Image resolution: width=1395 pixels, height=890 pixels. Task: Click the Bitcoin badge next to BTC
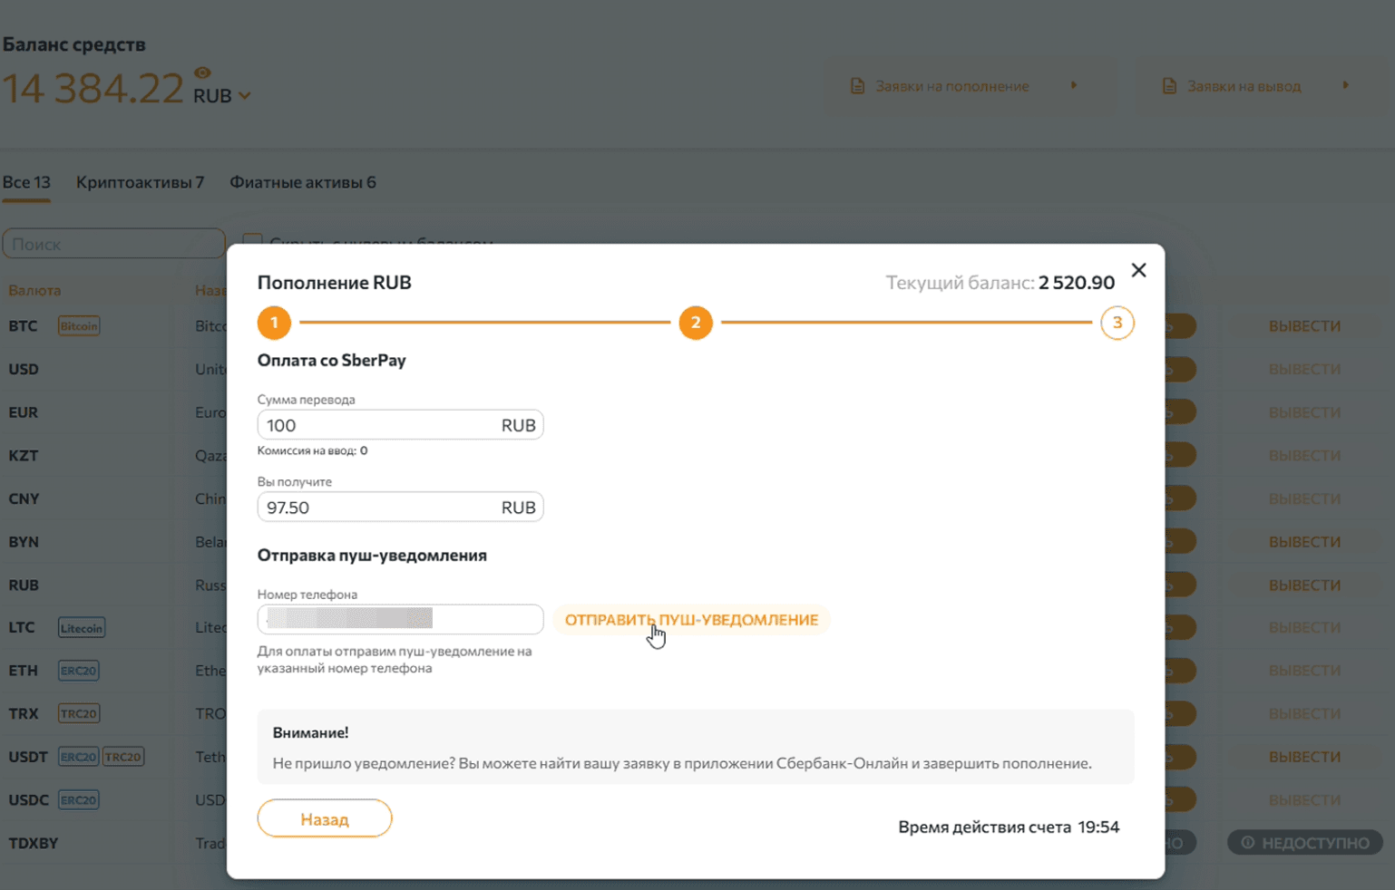[x=79, y=326]
